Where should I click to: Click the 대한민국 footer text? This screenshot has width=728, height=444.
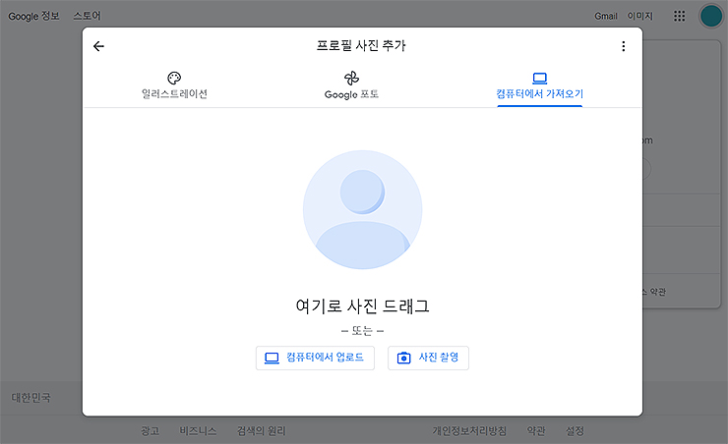click(x=30, y=398)
